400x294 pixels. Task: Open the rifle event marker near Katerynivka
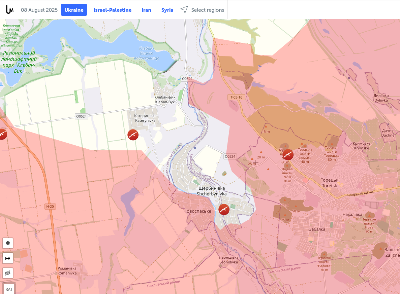tap(133, 135)
